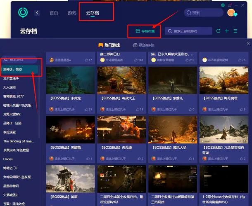Select the 云存档 cloud save tab
Image resolution: width=252 pixels, height=206 pixels.
point(93,13)
